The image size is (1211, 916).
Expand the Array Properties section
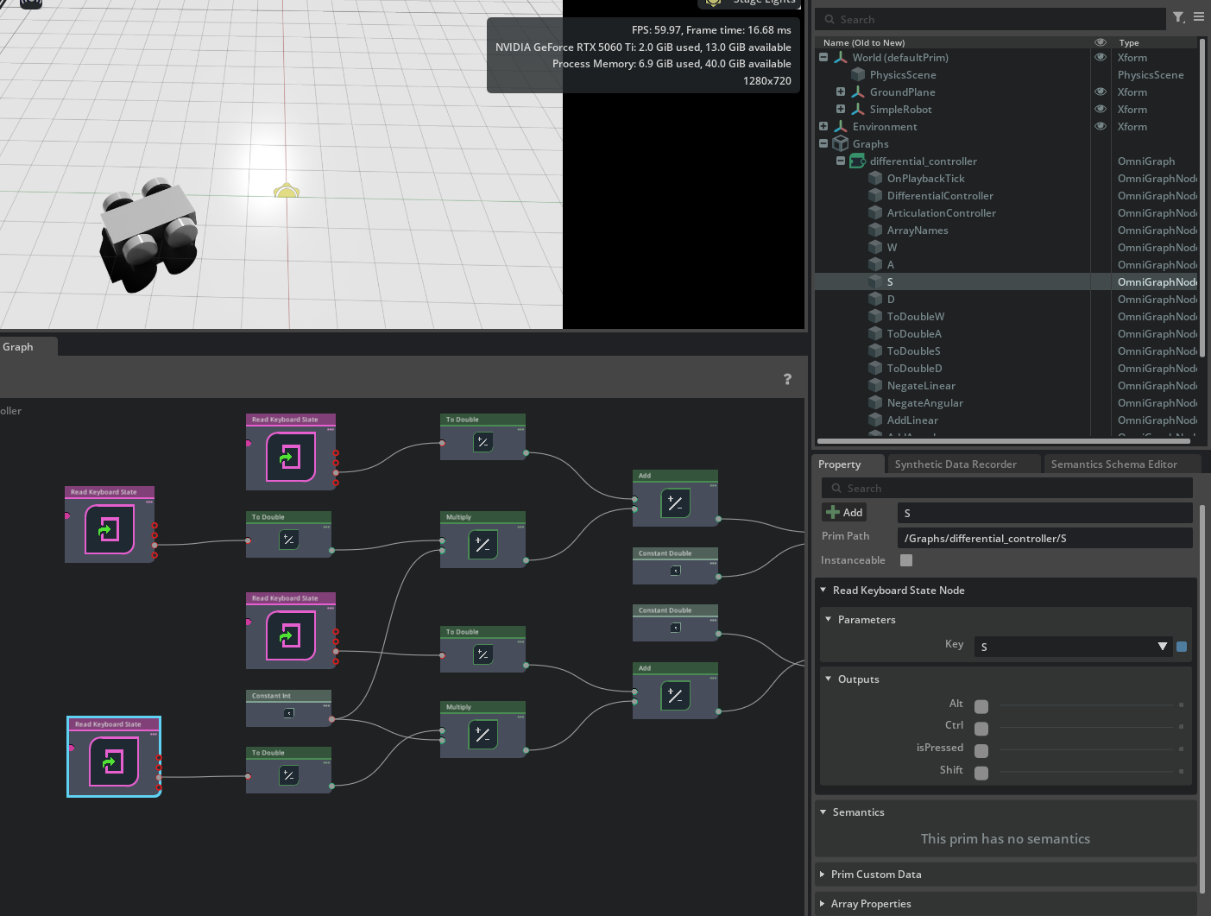tap(823, 904)
